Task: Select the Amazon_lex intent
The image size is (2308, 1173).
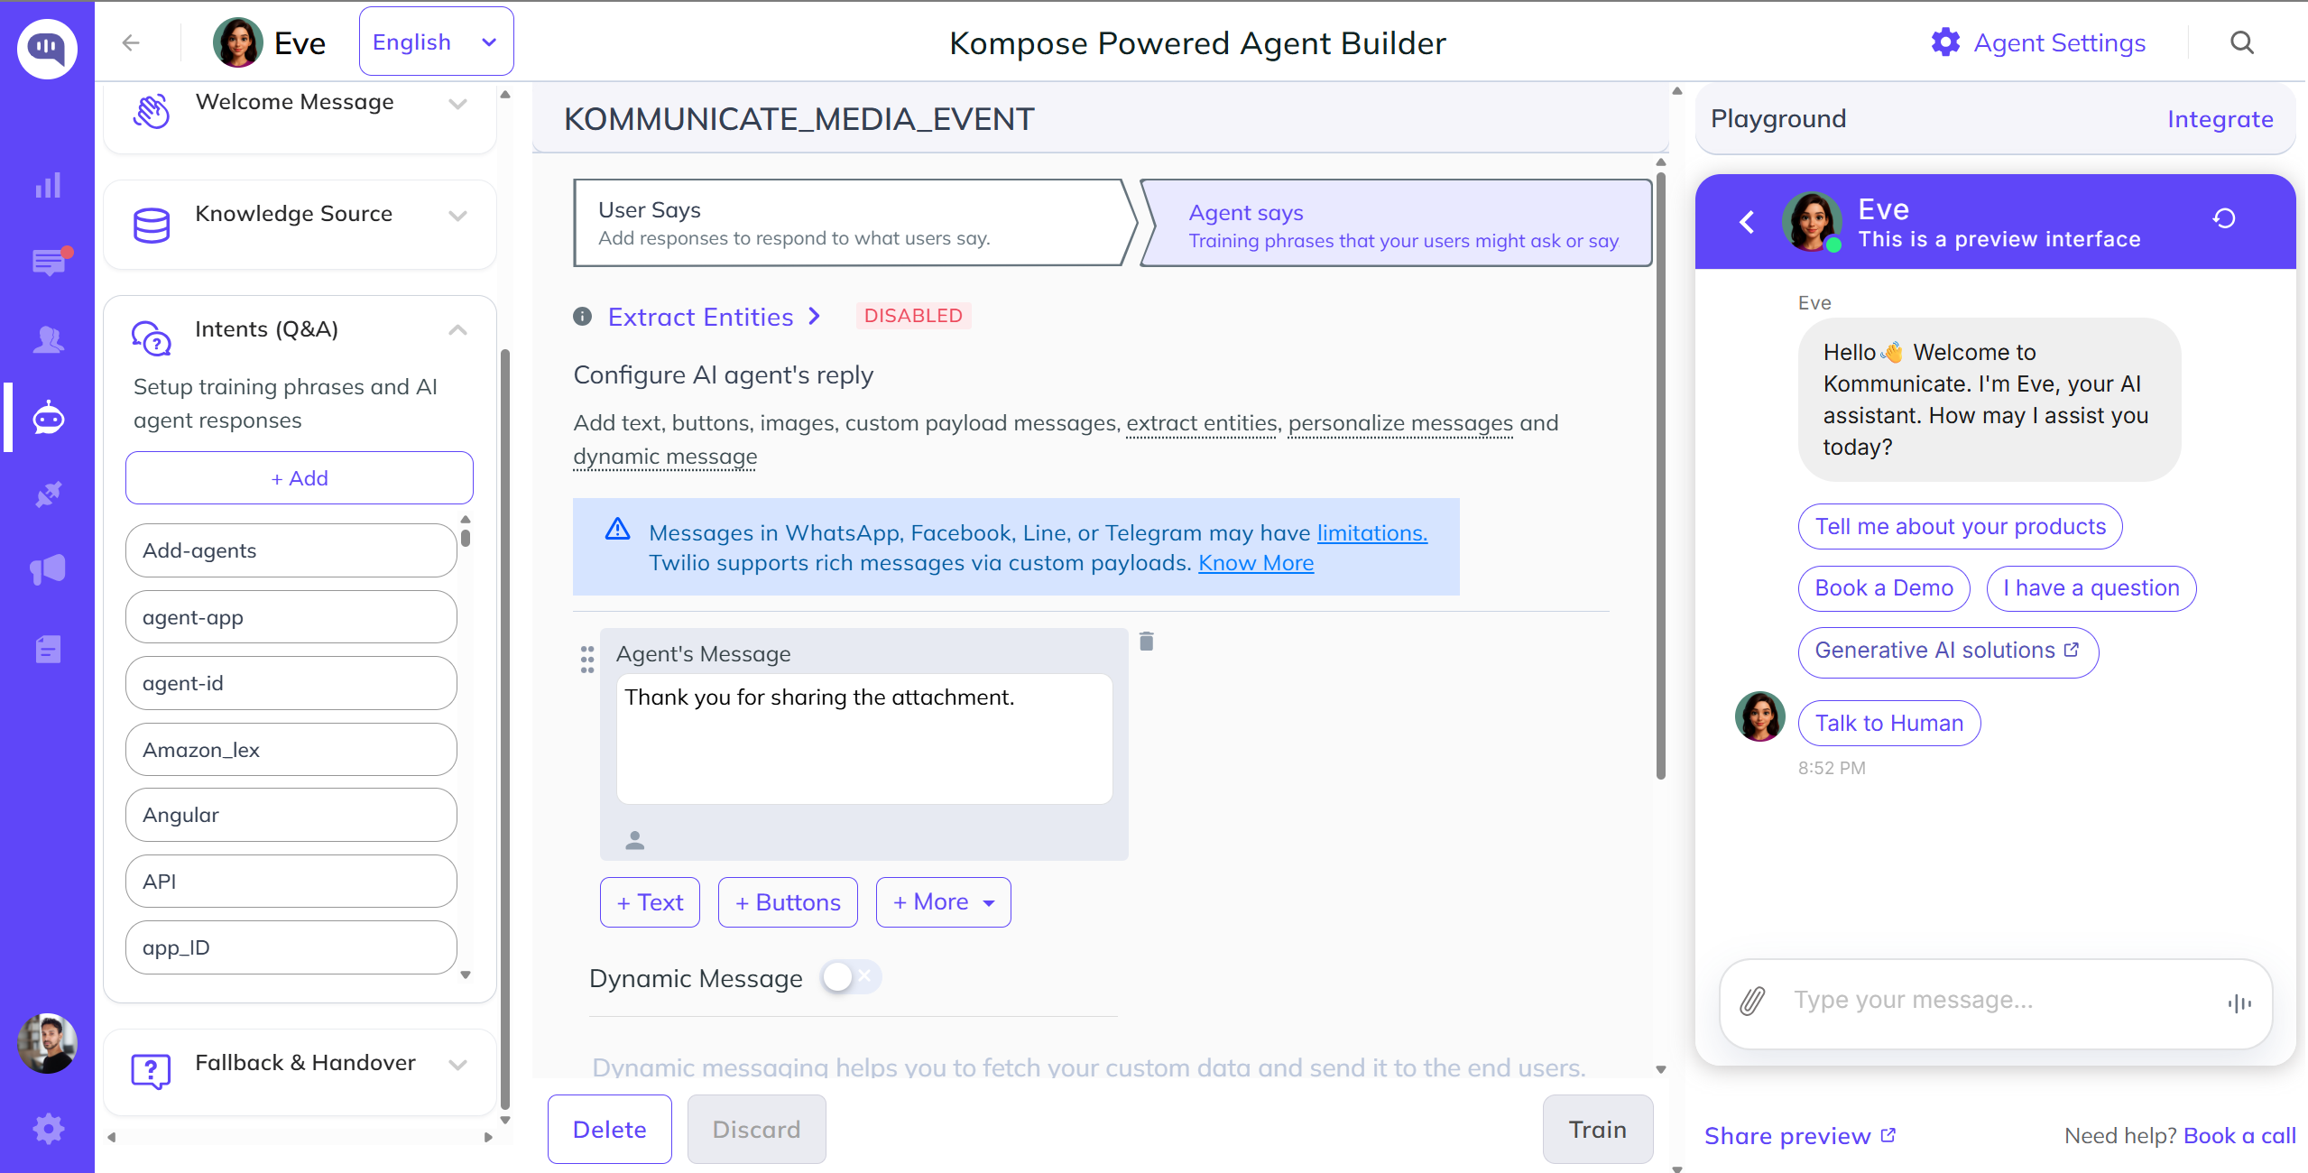Action: pyautogui.click(x=291, y=750)
